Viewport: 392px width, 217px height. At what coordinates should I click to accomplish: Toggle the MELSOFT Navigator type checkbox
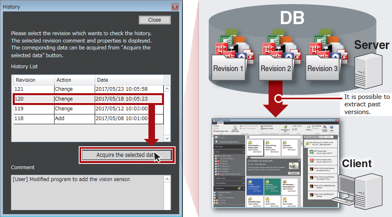point(216,158)
